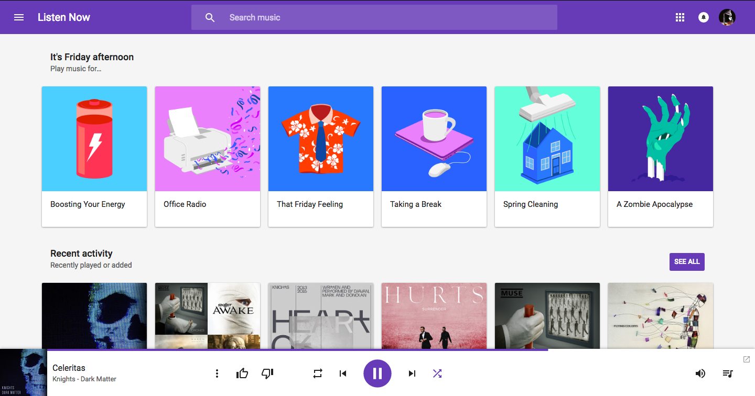This screenshot has width=755, height=396.
Task: Click the volume speaker icon
Action: click(700, 373)
